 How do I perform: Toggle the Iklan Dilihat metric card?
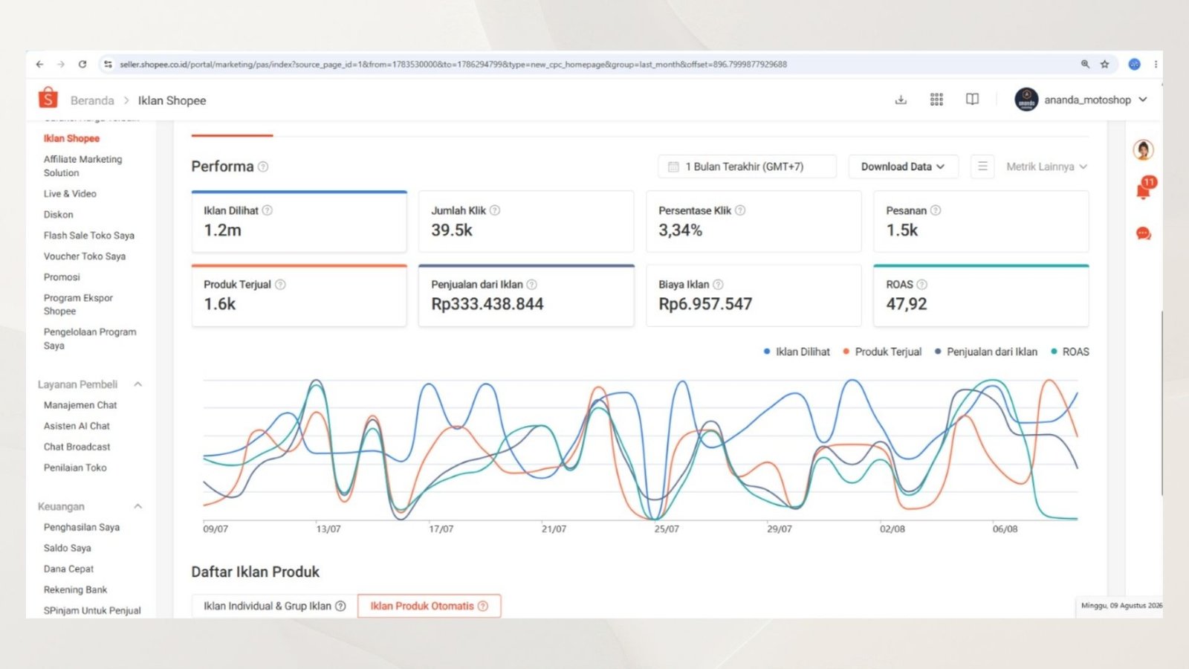click(x=299, y=222)
